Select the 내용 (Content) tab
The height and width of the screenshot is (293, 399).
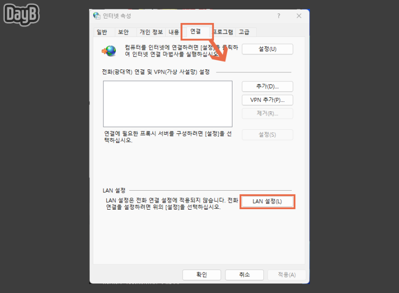(174, 31)
